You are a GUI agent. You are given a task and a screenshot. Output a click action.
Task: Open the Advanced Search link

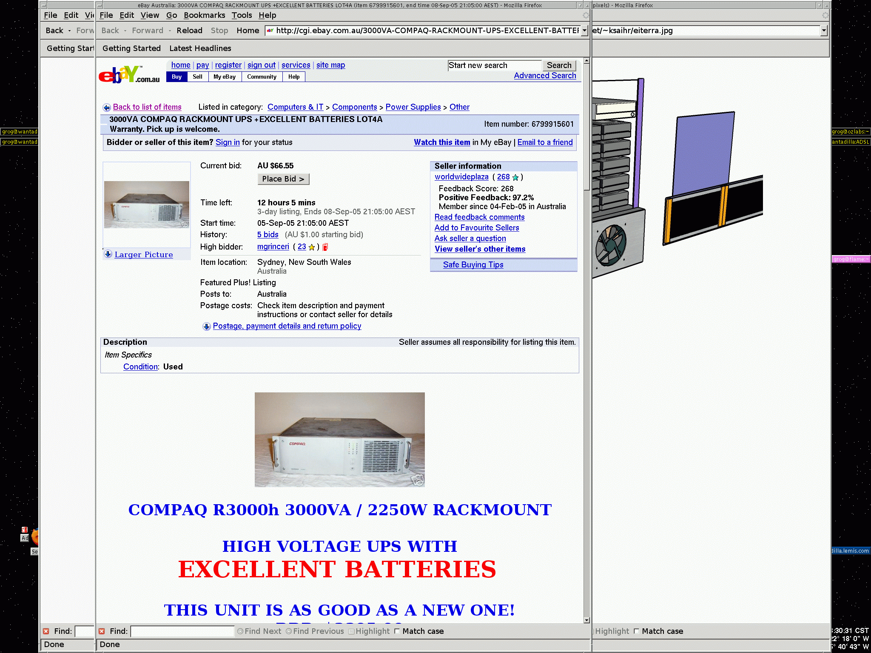click(x=545, y=76)
